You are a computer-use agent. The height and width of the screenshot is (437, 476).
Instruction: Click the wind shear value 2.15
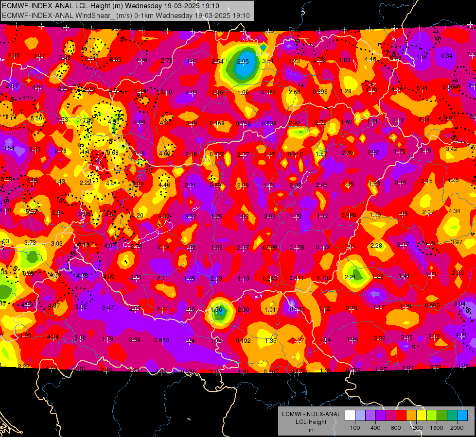[426, 181]
